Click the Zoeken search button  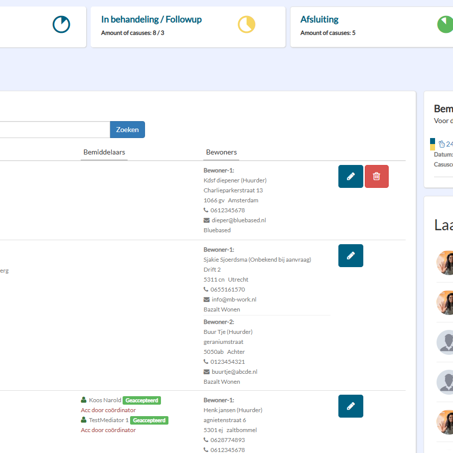click(128, 130)
